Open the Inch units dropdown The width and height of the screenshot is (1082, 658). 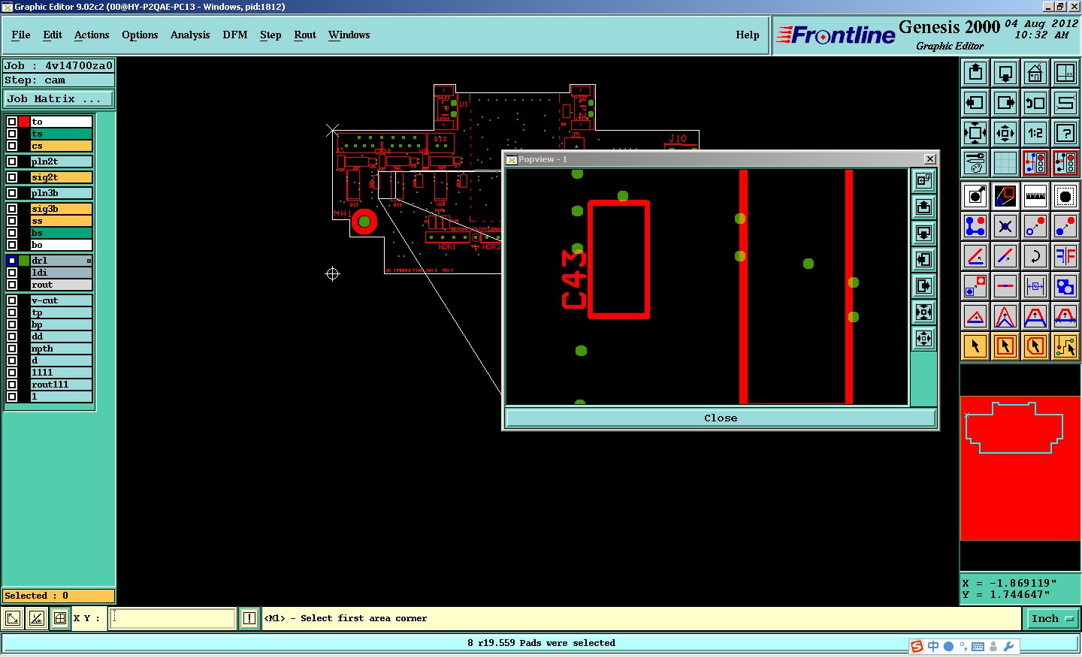tap(1052, 619)
